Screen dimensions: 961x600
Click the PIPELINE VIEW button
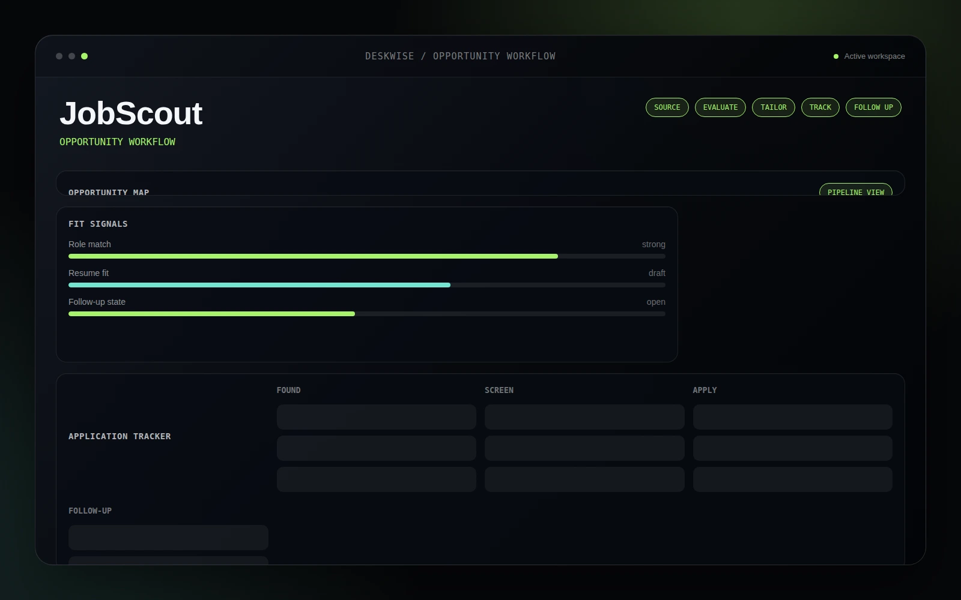855,190
